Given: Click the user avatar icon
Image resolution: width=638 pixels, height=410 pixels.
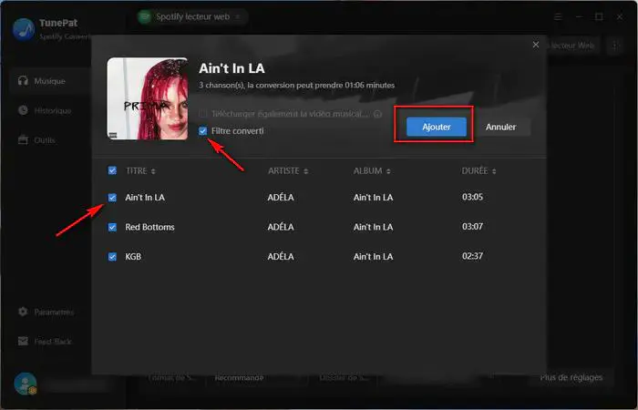Looking at the screenshot, I should tap(26, 384).
